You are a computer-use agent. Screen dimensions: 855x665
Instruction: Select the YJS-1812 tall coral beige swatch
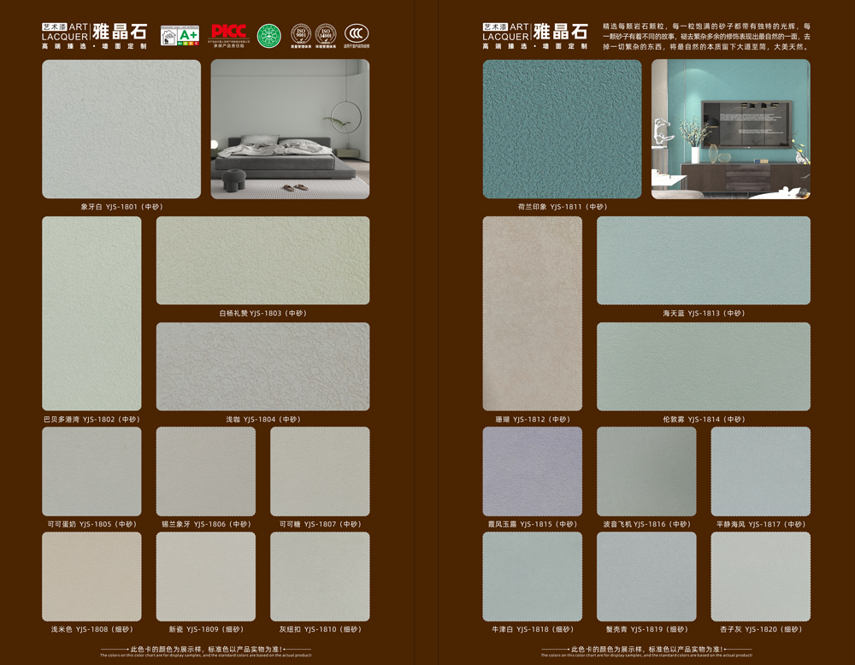(x=532, y=314)
